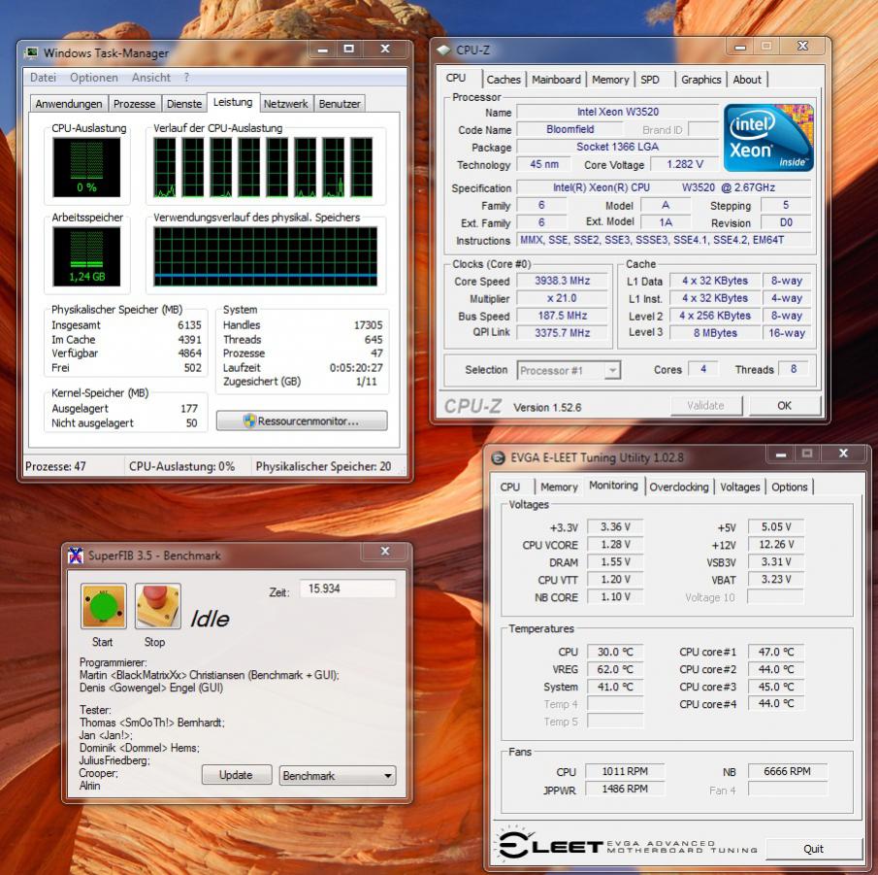The image size is (878, 875).
Task: Switch to the Dienste tab
Action: pyautogui.click(x=184, y=104)
